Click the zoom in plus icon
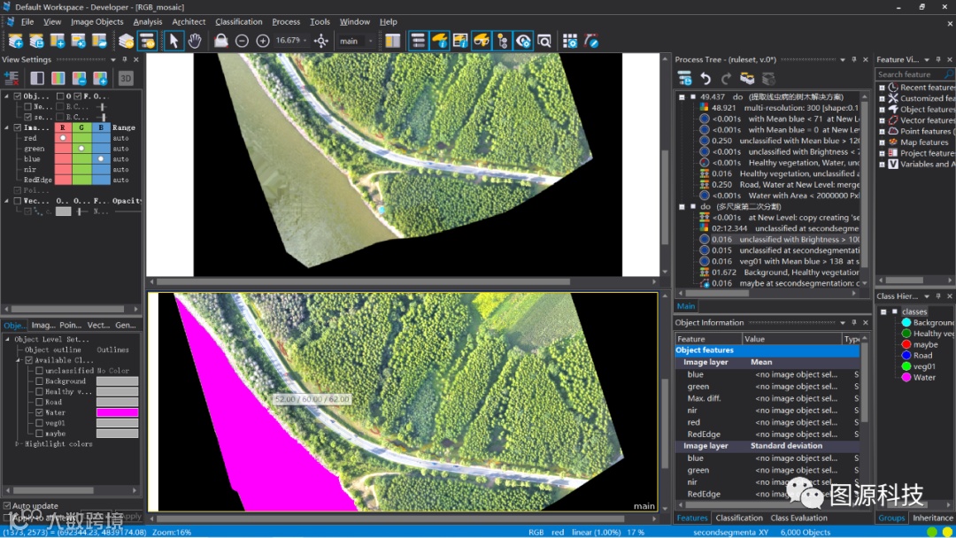This screenshot has width=956, height=538. 263,41
